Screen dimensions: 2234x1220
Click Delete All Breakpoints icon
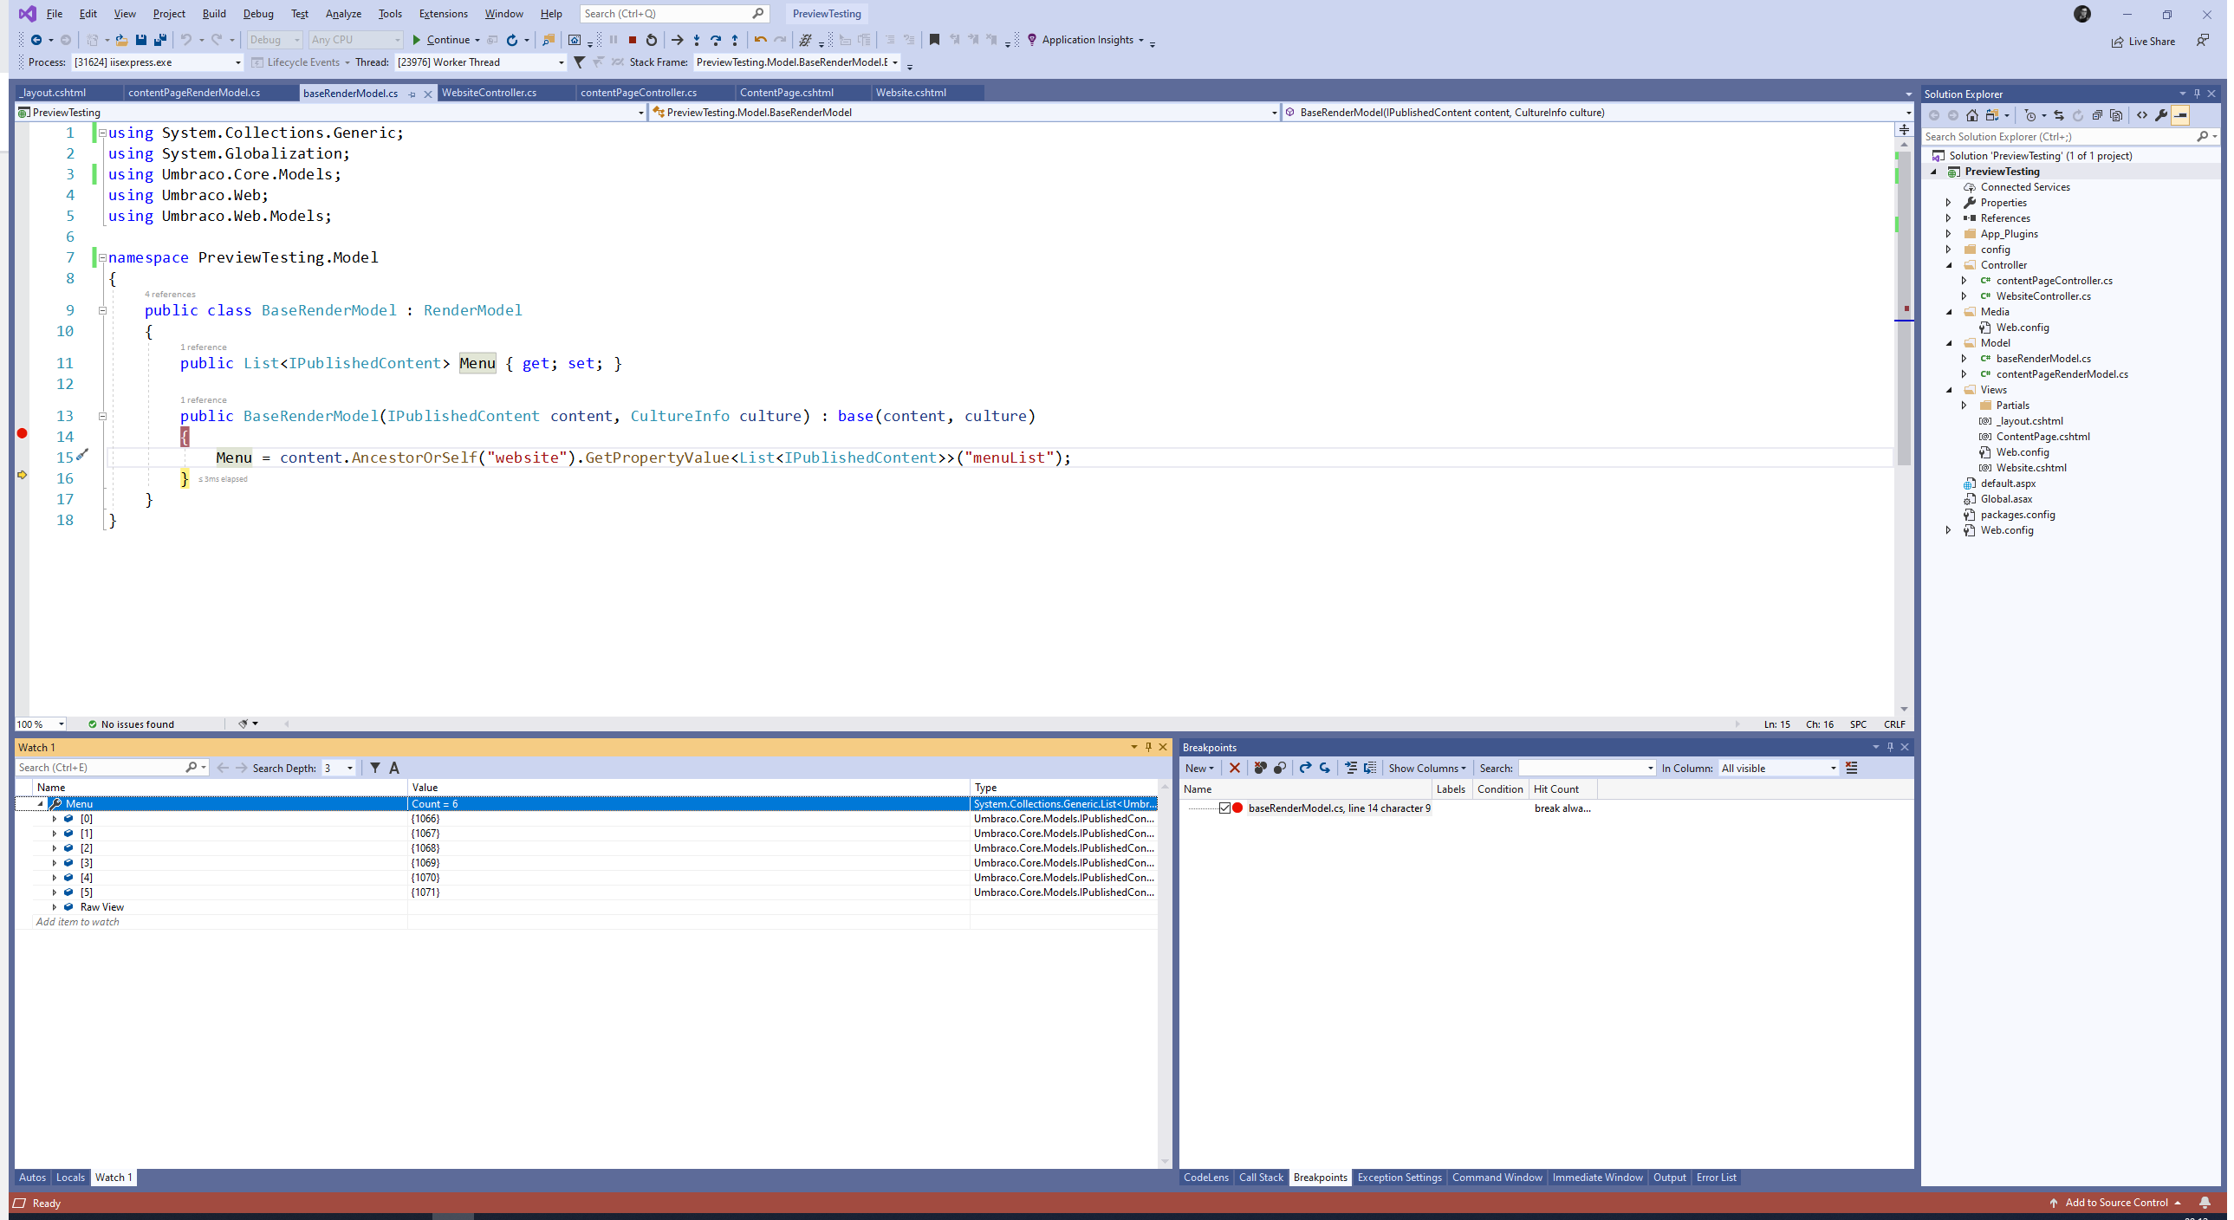(1260, 769)
